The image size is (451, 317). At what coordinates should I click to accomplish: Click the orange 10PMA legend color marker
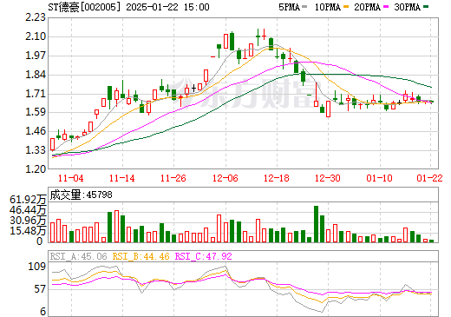[x=346, y=7]
